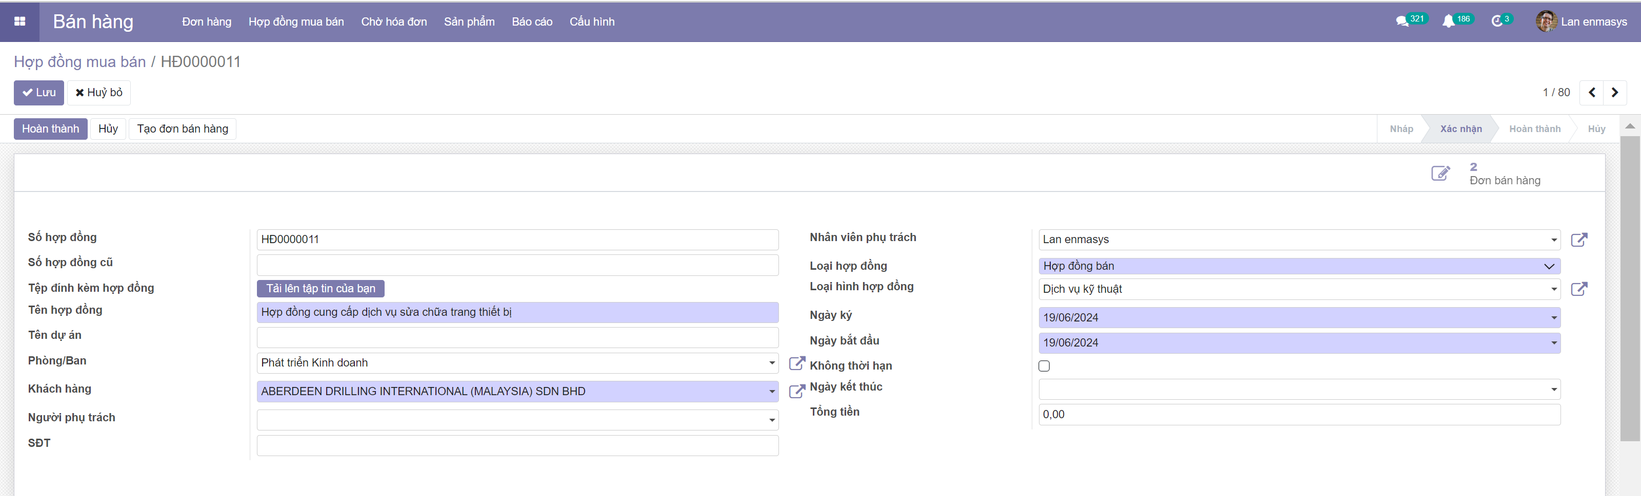Image resolution: width=1641 pixels, height=496 pixels.
Task: Open external link for Nhân viên phụ trách
Action: pos(1578,240)
